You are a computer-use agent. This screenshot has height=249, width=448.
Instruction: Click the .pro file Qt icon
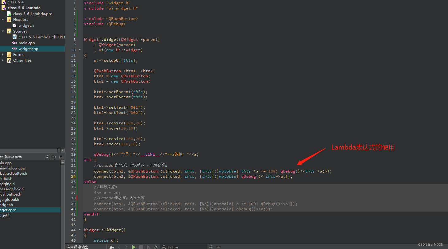pyautogui.click(x=10, y=14)
